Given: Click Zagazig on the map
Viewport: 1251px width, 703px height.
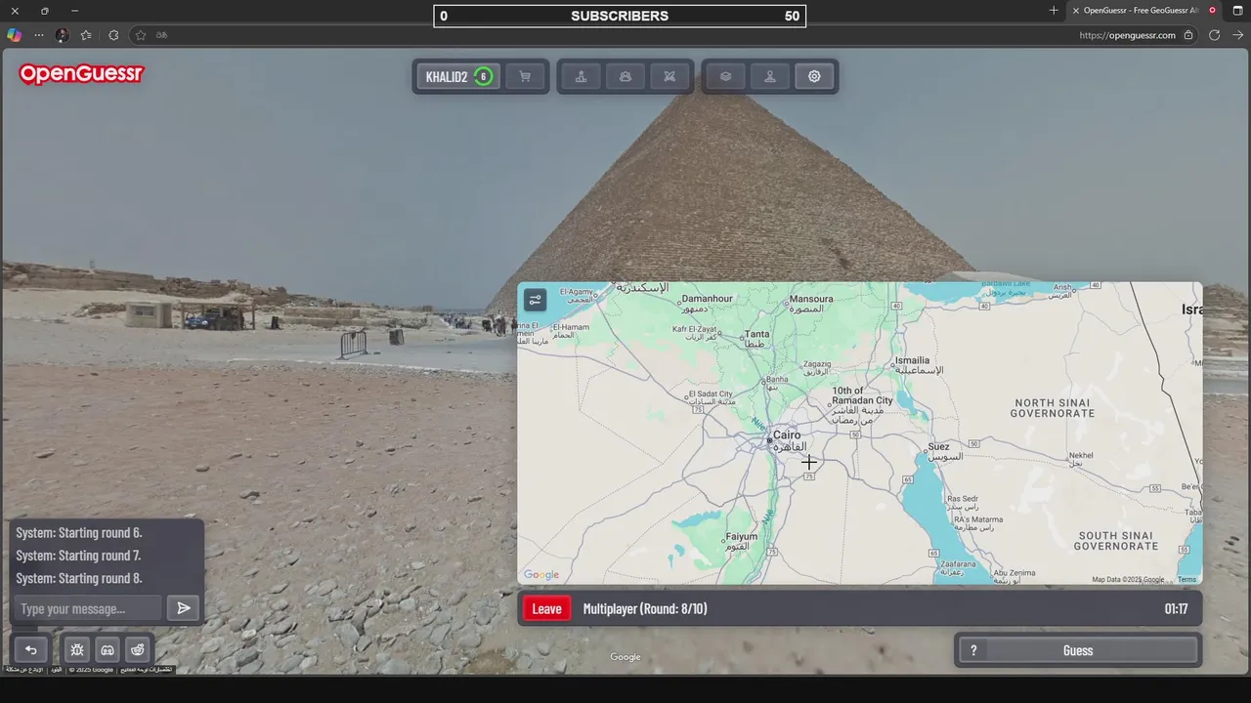Looking at the screenshot, I should point(817,364).
